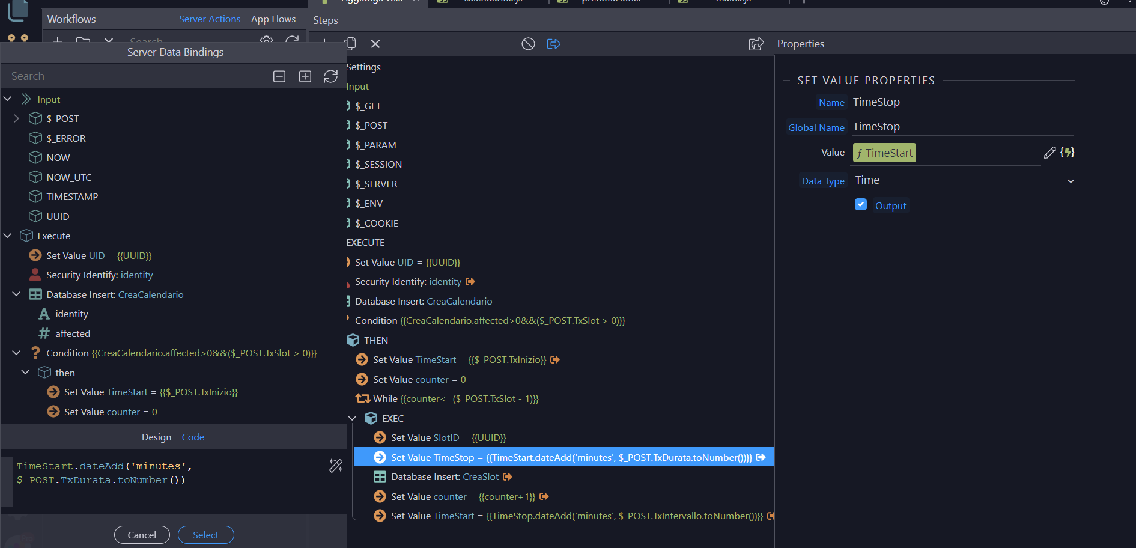Click the EXEC cube icon in Steps

371,418
